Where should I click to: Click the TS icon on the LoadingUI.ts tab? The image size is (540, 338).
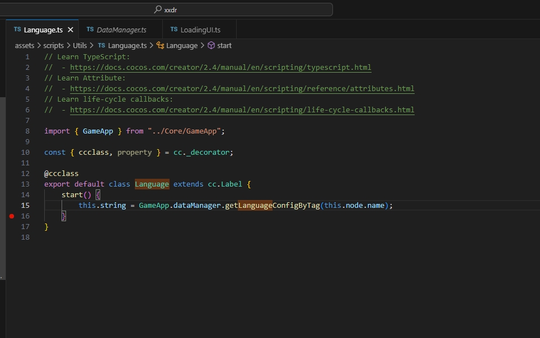click(174, 30)
